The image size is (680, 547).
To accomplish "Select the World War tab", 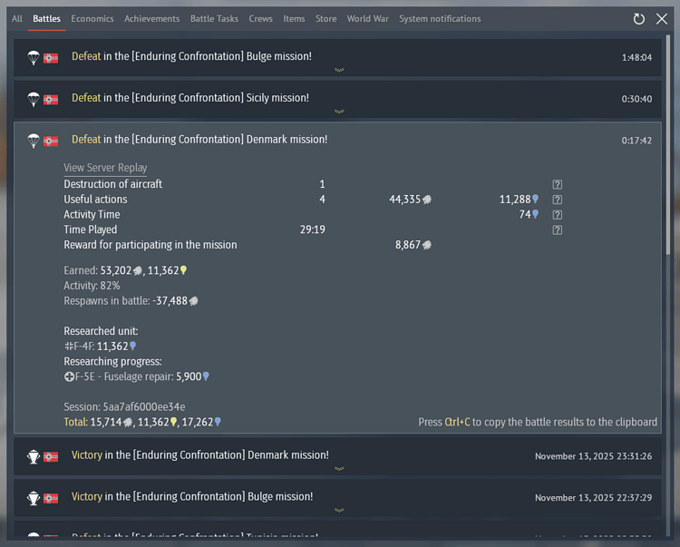I will tap(368, 19).
